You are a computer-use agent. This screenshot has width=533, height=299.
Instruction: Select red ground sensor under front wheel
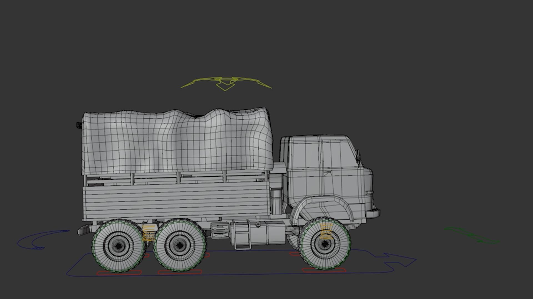(x=324, y=270)
